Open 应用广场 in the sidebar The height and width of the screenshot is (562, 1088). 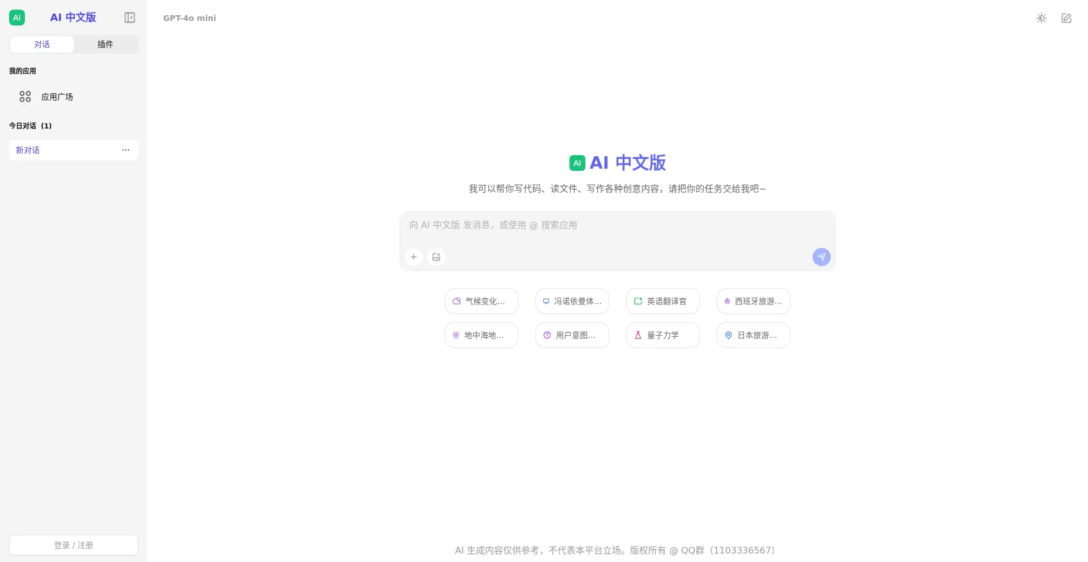pyautogui.click(x=74, y=97)
